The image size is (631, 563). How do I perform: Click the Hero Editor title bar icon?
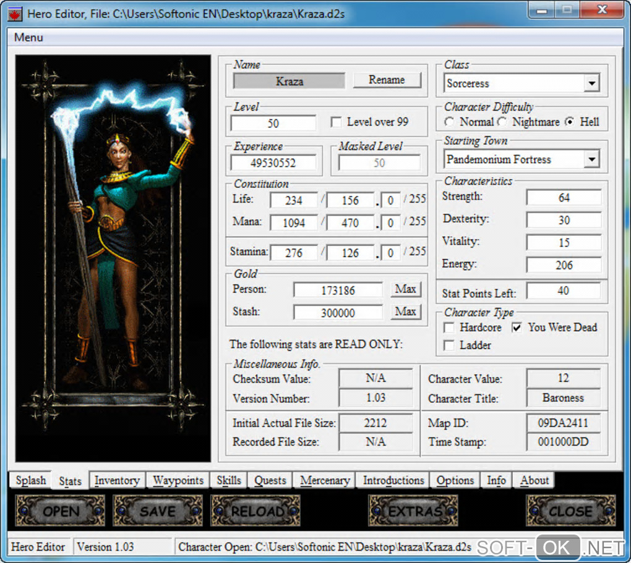(15, 14)
